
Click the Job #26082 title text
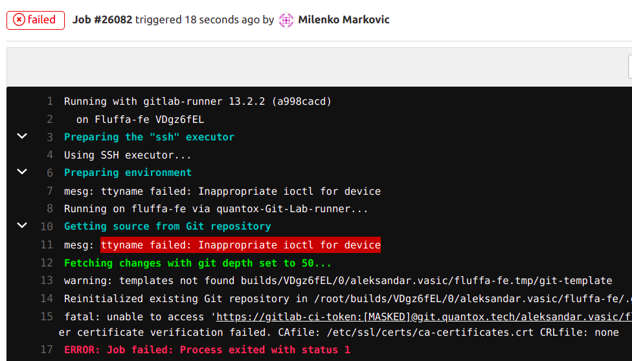[x=102, y=19]
